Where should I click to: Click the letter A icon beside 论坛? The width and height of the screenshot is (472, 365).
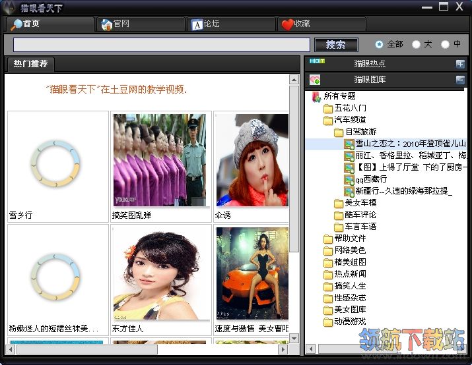197,25
